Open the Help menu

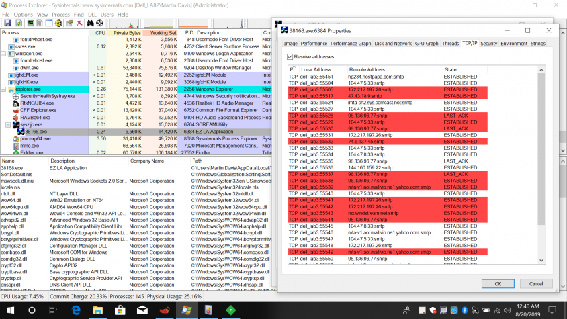122,15
